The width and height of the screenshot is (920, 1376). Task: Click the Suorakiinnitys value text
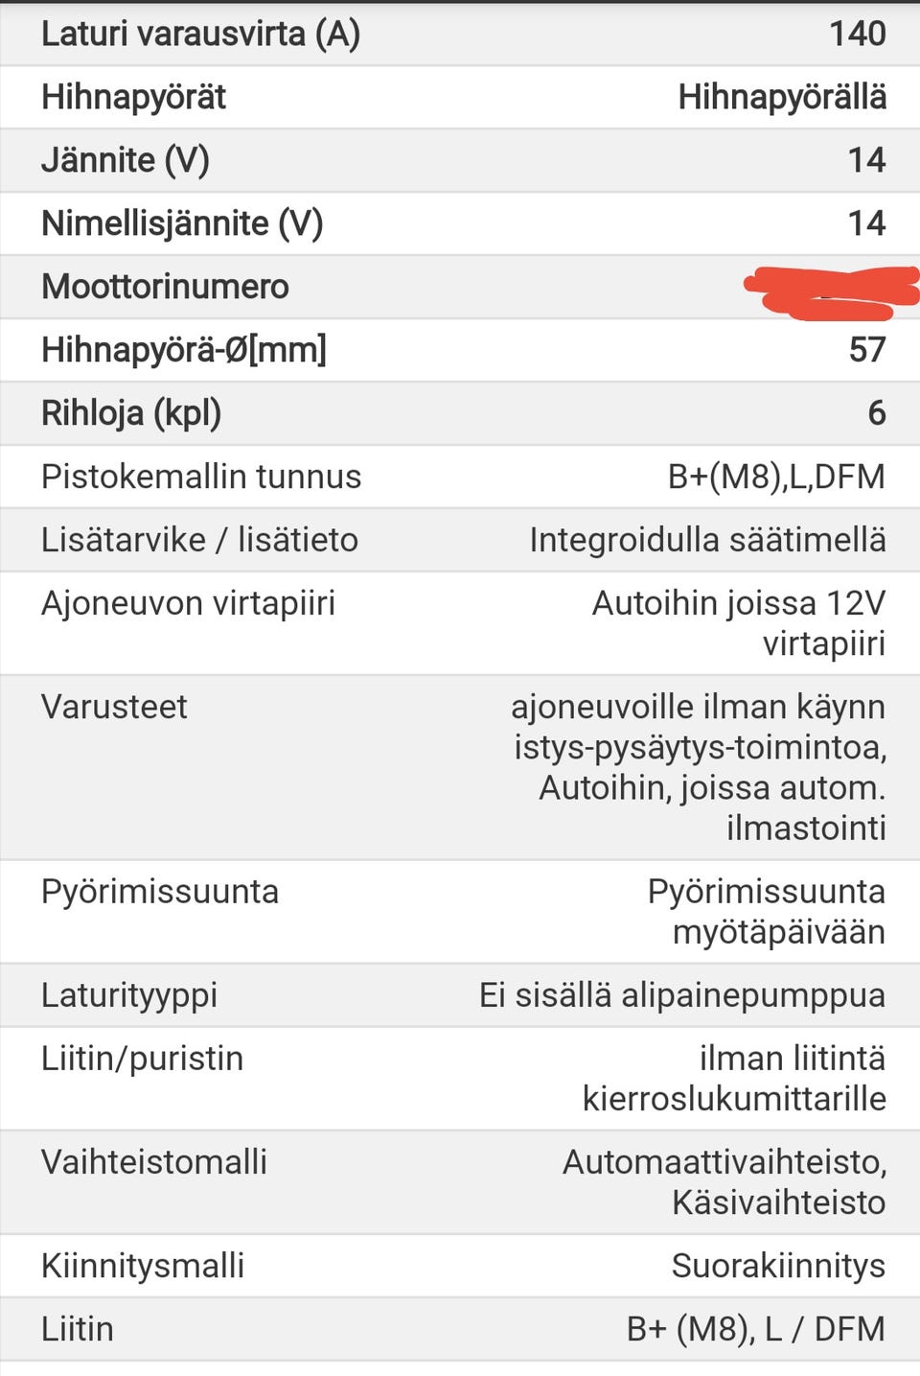778,1266
